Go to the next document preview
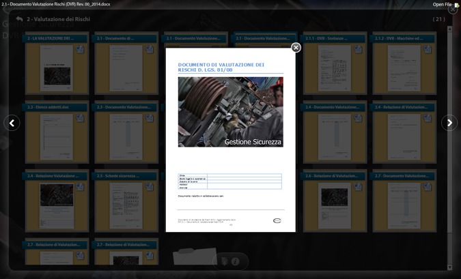This screenshot has width=461, height=279. point(449,123)
